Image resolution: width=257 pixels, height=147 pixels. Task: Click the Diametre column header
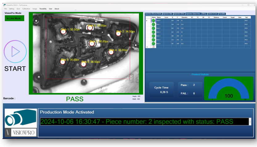point(184,17)
